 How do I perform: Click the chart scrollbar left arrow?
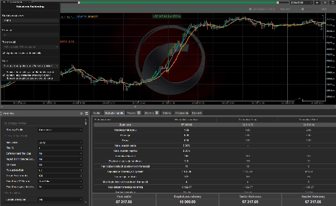(x=2, y=106)
